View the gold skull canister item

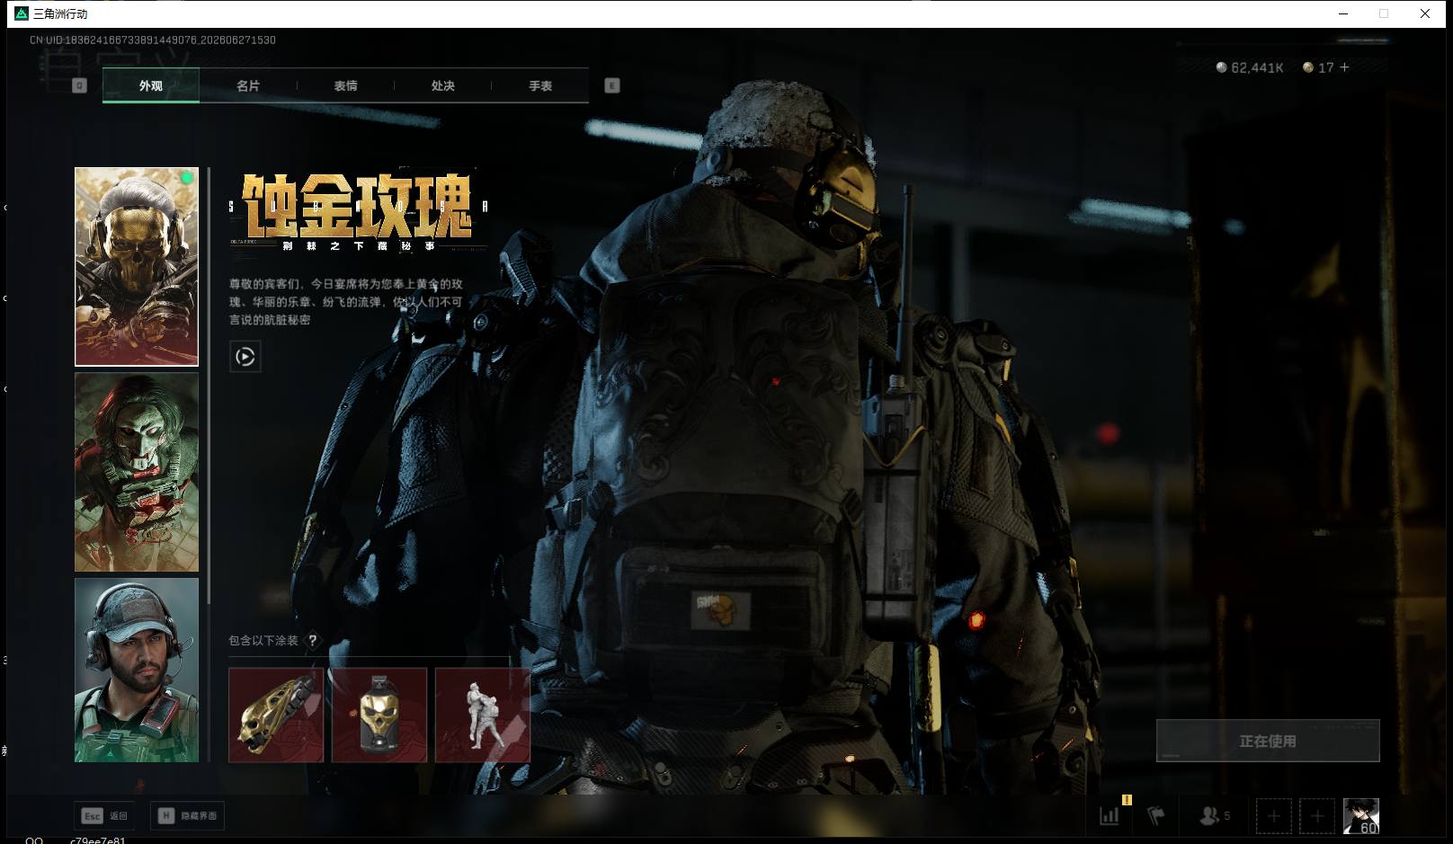click(379, 715)
